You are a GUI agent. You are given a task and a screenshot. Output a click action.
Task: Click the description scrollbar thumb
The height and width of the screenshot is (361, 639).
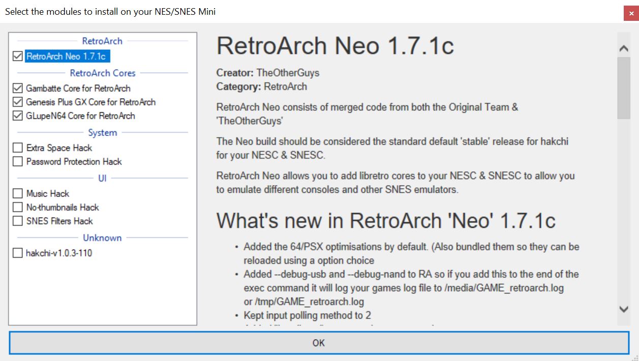pyautogui.click(x=623, y=87)
